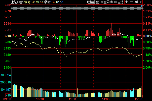The image size is (152, 101).
Task: Open the dropdown arrow in top toolbar
Action: [140, 2]
